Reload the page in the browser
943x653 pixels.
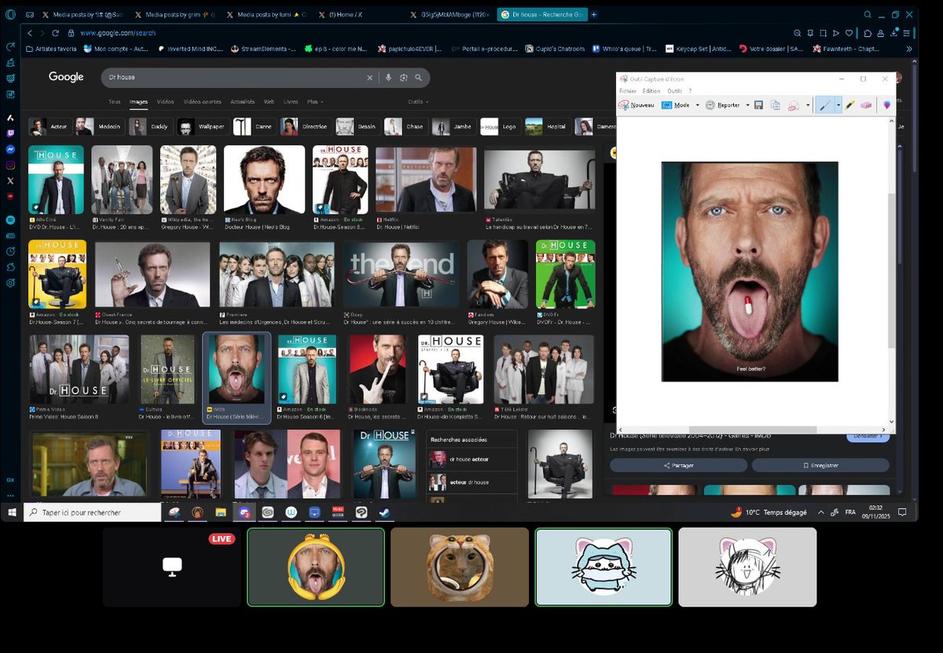point(55,33)
